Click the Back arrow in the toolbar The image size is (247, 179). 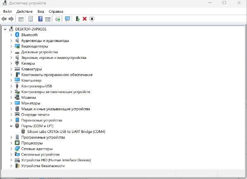pos(4,19)
